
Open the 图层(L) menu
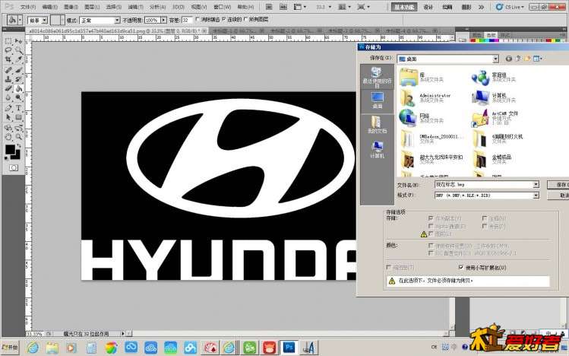[x=92, y=7]
